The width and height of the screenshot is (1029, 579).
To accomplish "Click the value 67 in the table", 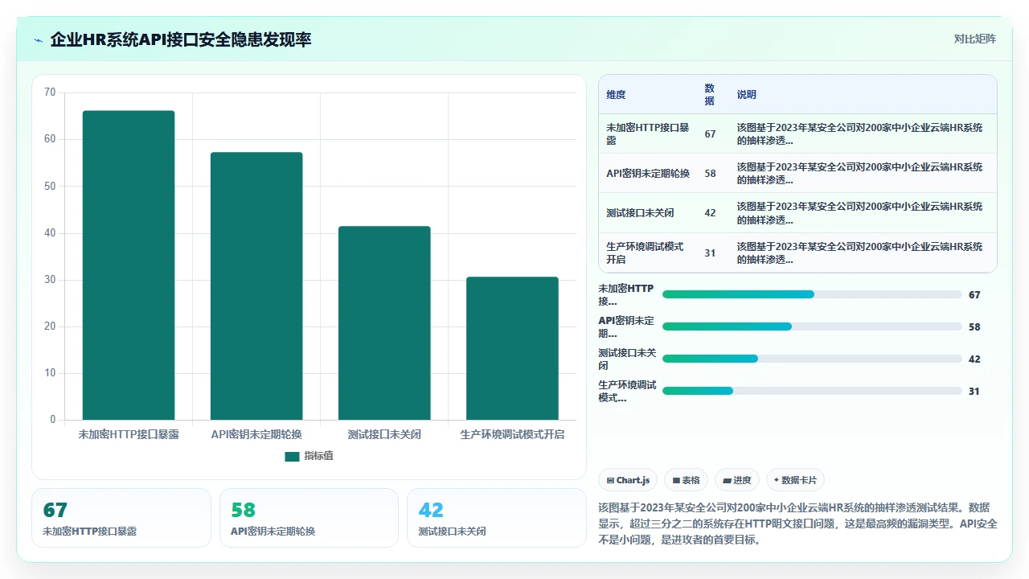I will coord(710,134).
